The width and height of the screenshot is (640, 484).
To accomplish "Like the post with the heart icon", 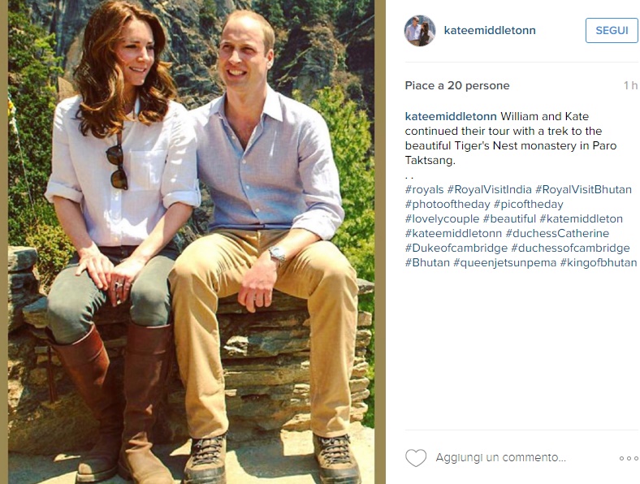I will (416, 458).
